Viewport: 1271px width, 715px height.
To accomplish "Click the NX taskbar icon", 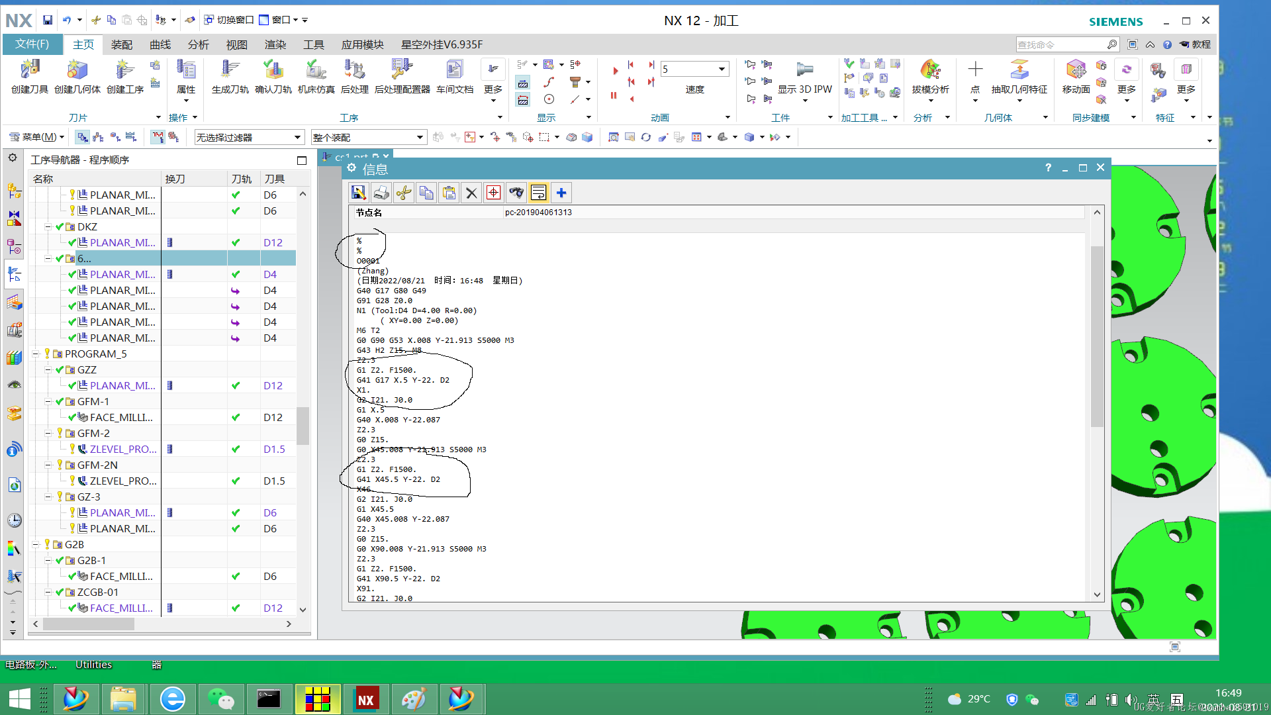I will (x=365, y=700).
